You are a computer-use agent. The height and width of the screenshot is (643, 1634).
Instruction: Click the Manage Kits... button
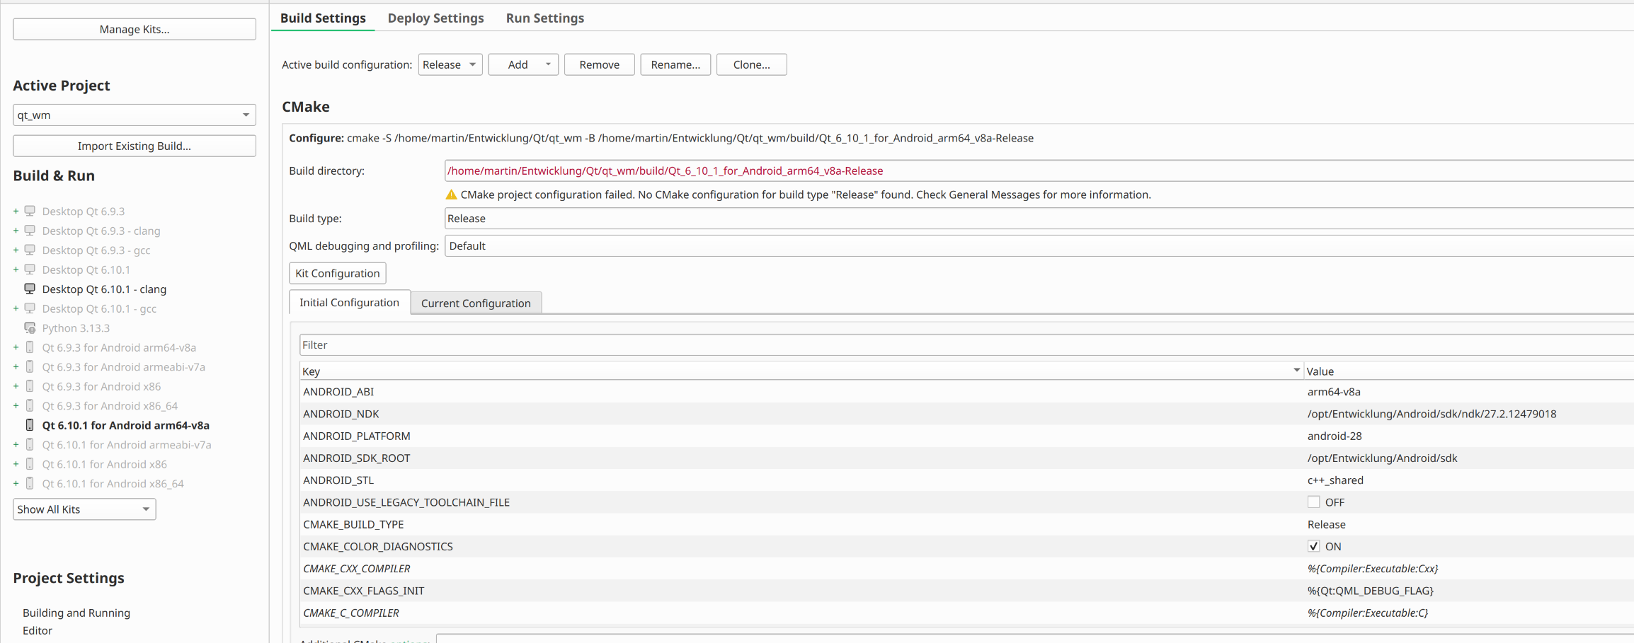click(x=134, y=29)
